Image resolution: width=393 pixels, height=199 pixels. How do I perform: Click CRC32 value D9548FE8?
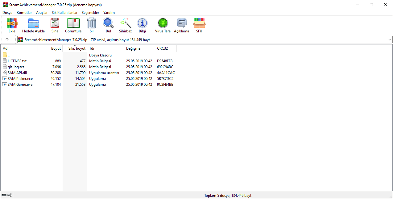[x=165, y=61]
